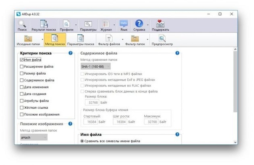The width and height of the screenshot is (254, 165).
Task: Click help icon next to Критерии поиска
Action: click(71, 53)
